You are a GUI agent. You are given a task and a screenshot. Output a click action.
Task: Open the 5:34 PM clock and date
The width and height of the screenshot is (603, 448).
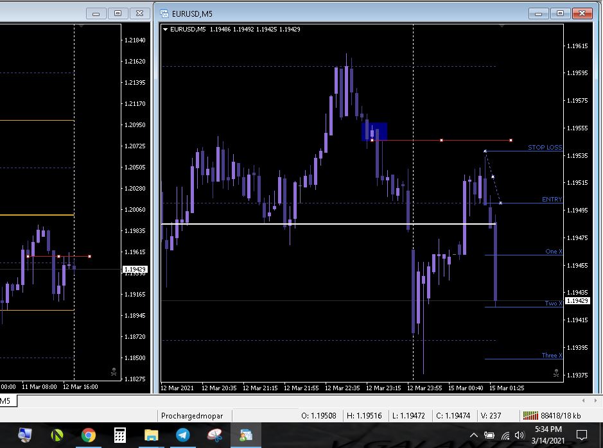(x=548, y=435)
